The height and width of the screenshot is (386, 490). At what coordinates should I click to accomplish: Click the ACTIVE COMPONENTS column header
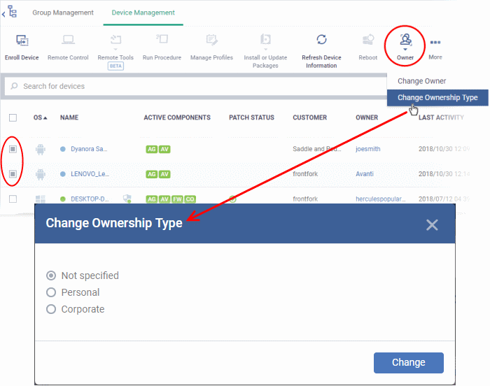[177, 117]
